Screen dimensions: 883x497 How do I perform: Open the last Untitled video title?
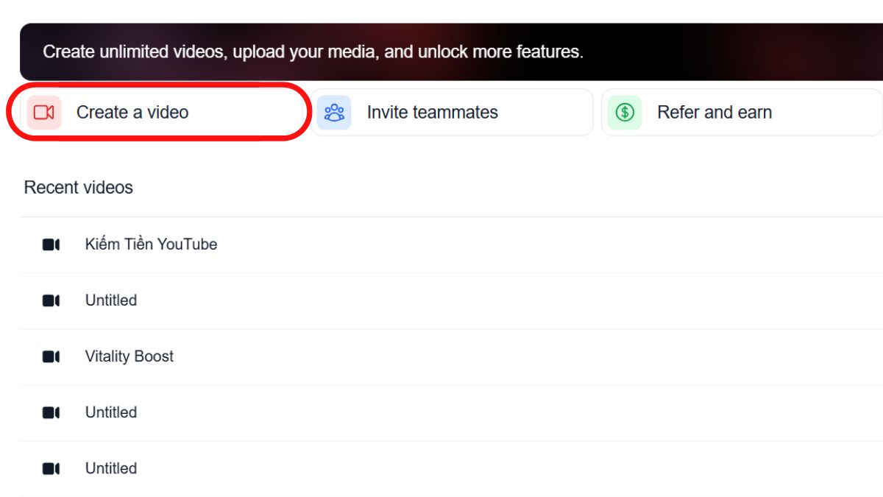point(111,468)
